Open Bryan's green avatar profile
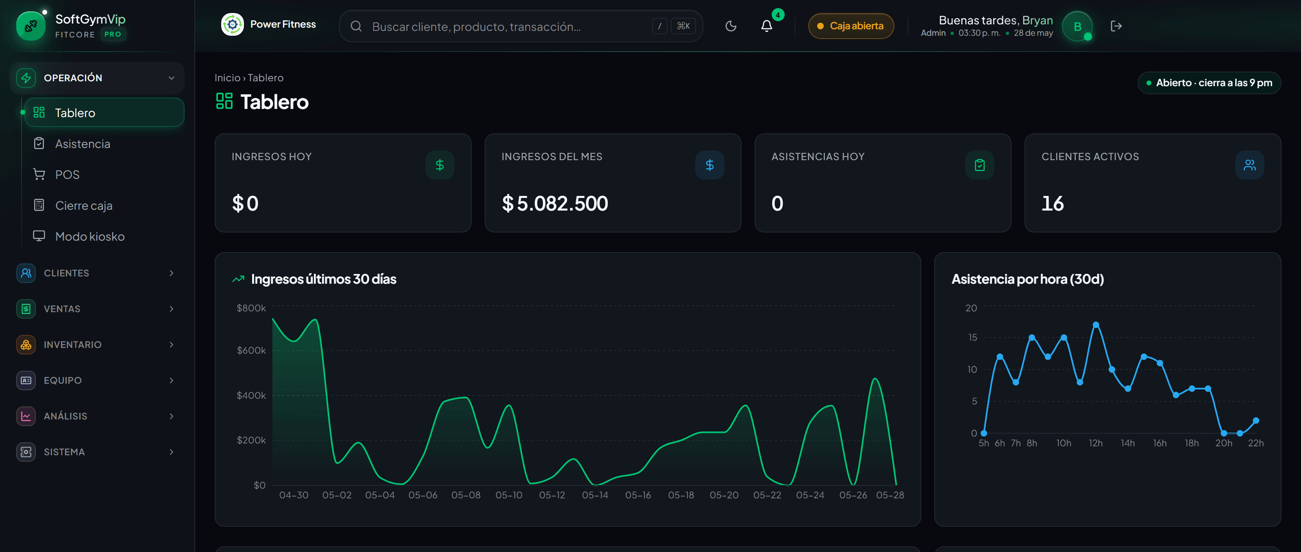The image size is (1301, 552). tap(1077, 26)
